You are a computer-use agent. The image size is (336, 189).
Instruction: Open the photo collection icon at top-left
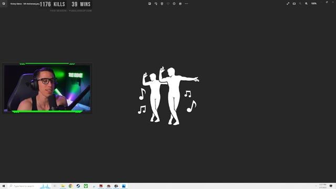pos(4,4)
